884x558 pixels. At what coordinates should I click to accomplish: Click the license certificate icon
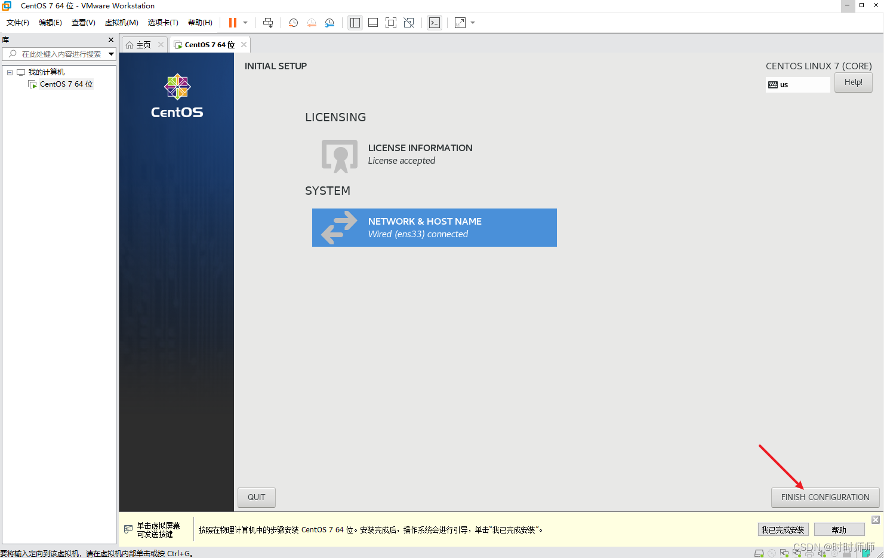[340, 156]
